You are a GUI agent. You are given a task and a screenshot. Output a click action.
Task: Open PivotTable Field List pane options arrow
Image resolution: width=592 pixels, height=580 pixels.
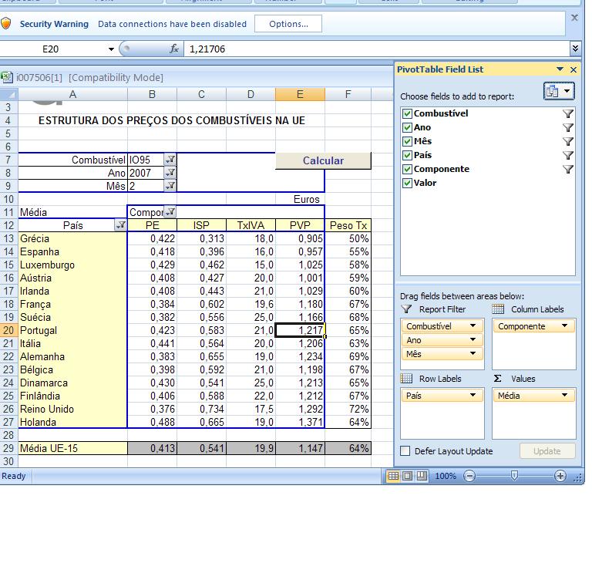[x=560, y=69]
